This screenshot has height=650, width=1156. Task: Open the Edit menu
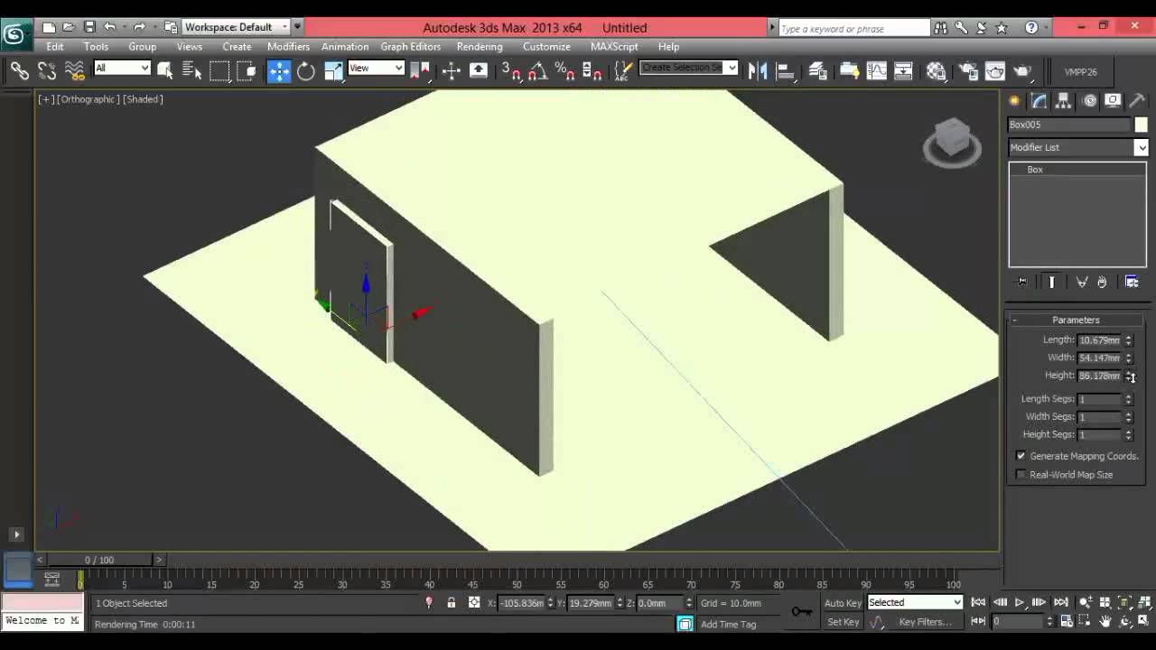coord(55,46)
